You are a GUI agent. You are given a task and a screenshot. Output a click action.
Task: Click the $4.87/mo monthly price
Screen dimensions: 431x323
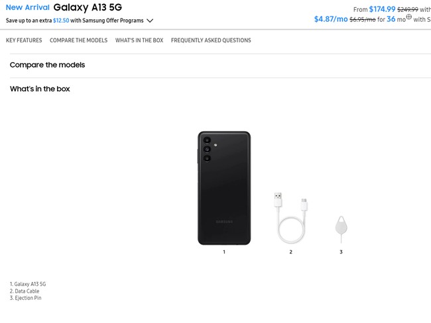pos(331,19)
